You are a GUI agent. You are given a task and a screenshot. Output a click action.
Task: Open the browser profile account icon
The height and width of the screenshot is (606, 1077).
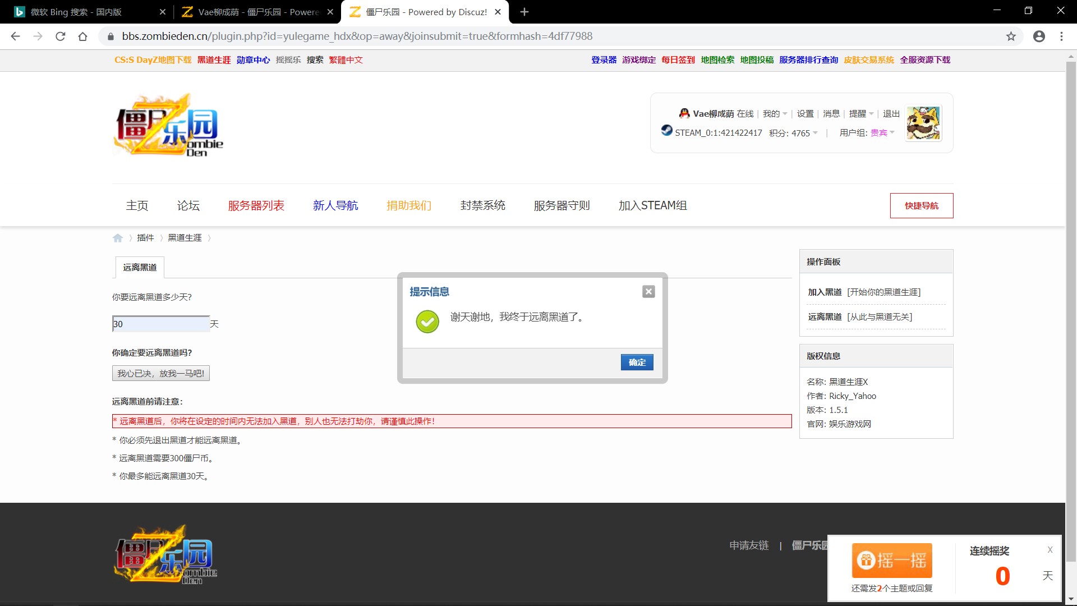click(1039, 36)
